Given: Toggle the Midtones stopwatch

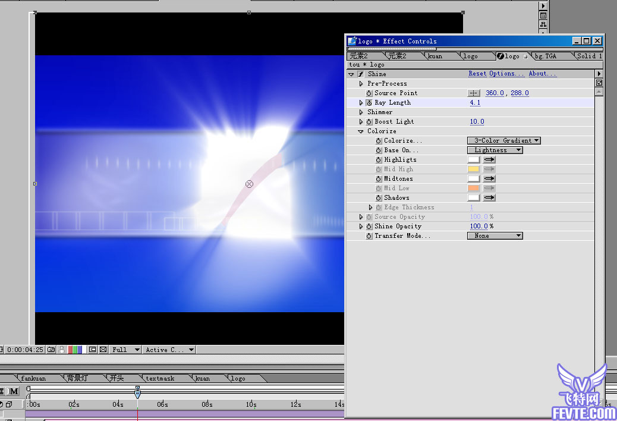Looking at the screenshot, I should 379,179.
